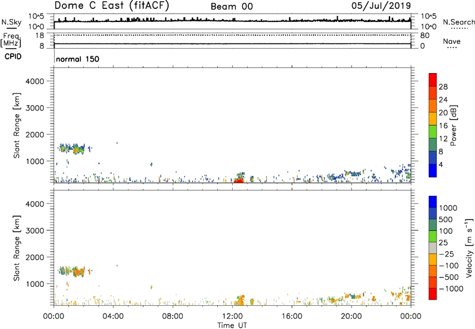
Task: Select the 'Freq. [MHz]' axis label
Action: [11, 40]
